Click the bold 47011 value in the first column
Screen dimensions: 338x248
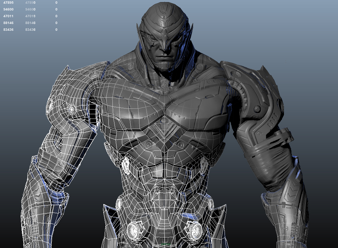tap(8, 16)
